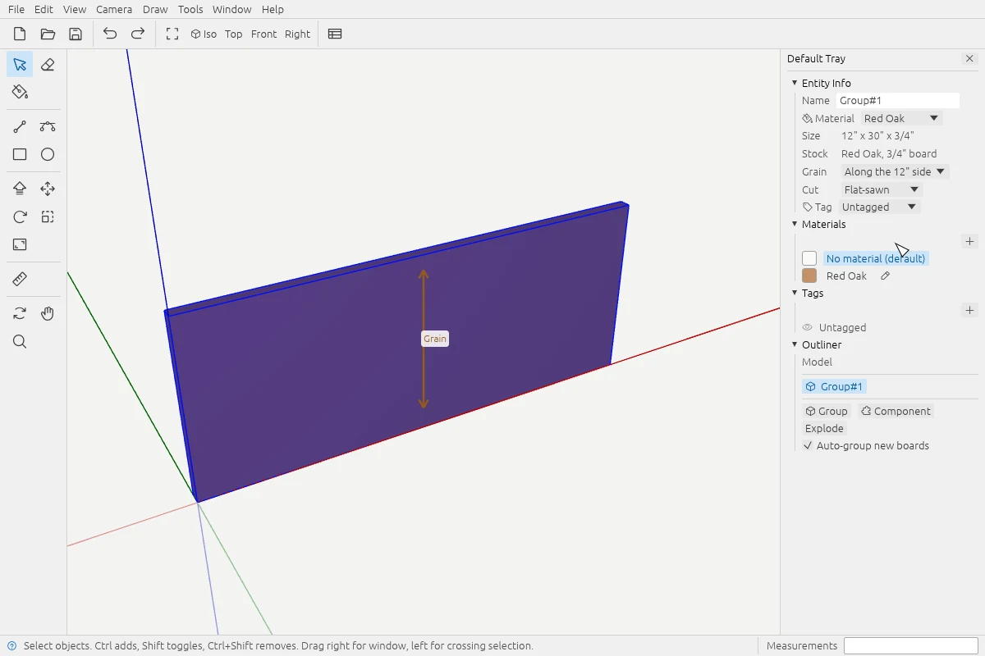Hide the Untagged tag via eye icon

pyautogui.click(x=808, y=327)
